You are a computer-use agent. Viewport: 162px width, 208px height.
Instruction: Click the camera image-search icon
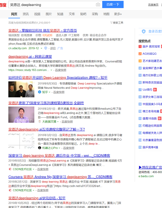(x=98, y=5)
